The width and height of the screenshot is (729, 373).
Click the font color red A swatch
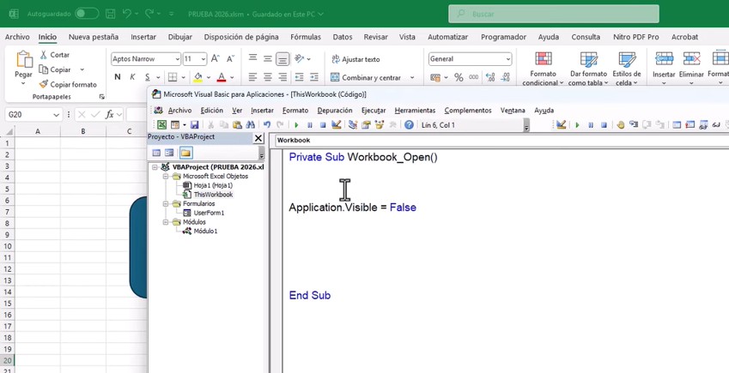pos(221,77)
